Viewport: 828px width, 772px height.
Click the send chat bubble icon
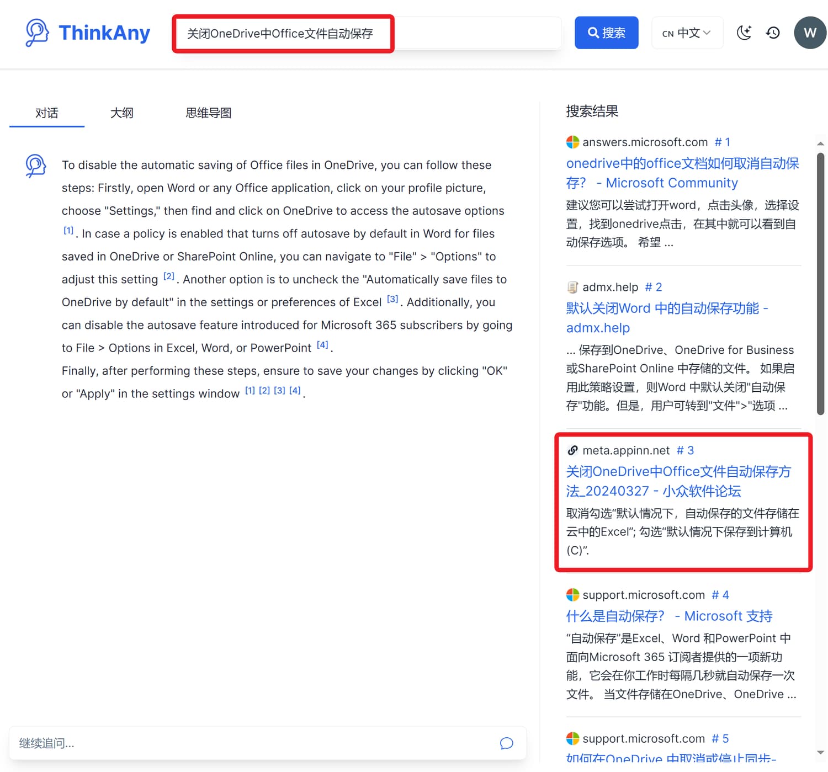click(506, 743)
